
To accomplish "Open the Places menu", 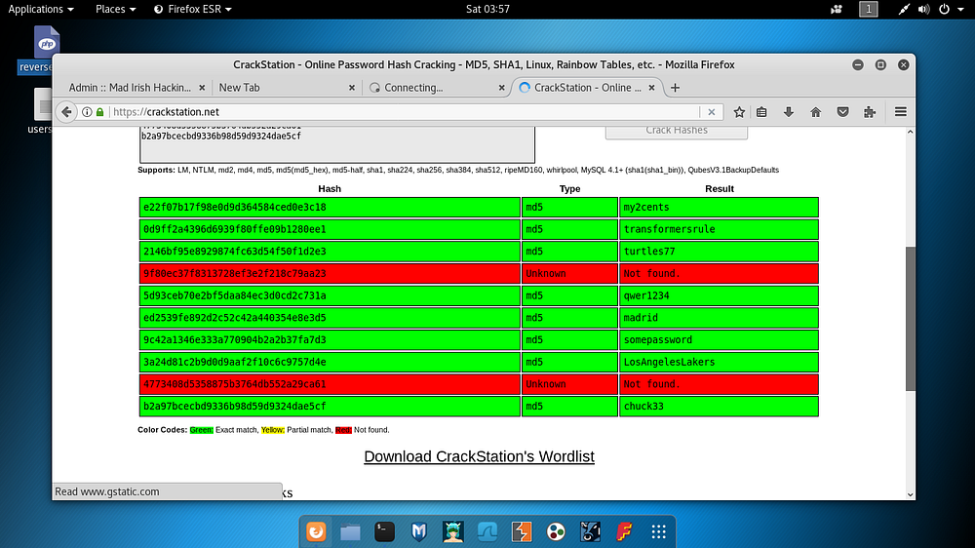I will [x=115, y=10].
